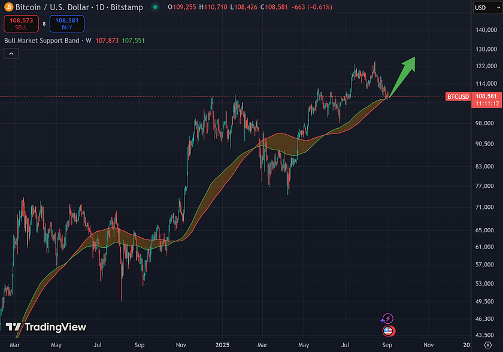Click the 122,000 price axis label

tap(486, 66)
